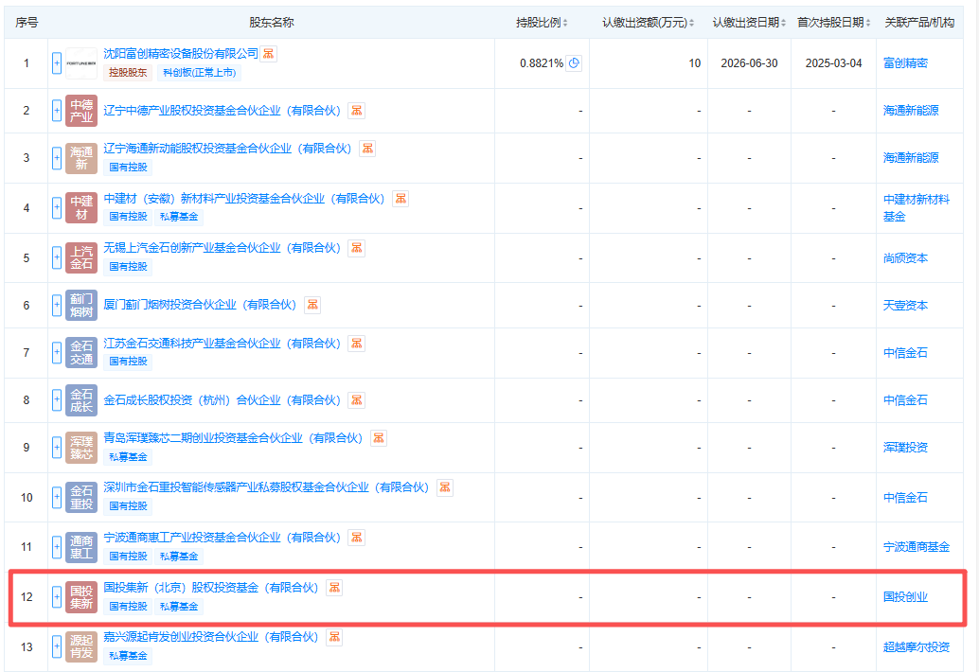
Task: Open structure icon beside 中建材(安徽)新材料产业投资基金
Action: click(400, 199)
